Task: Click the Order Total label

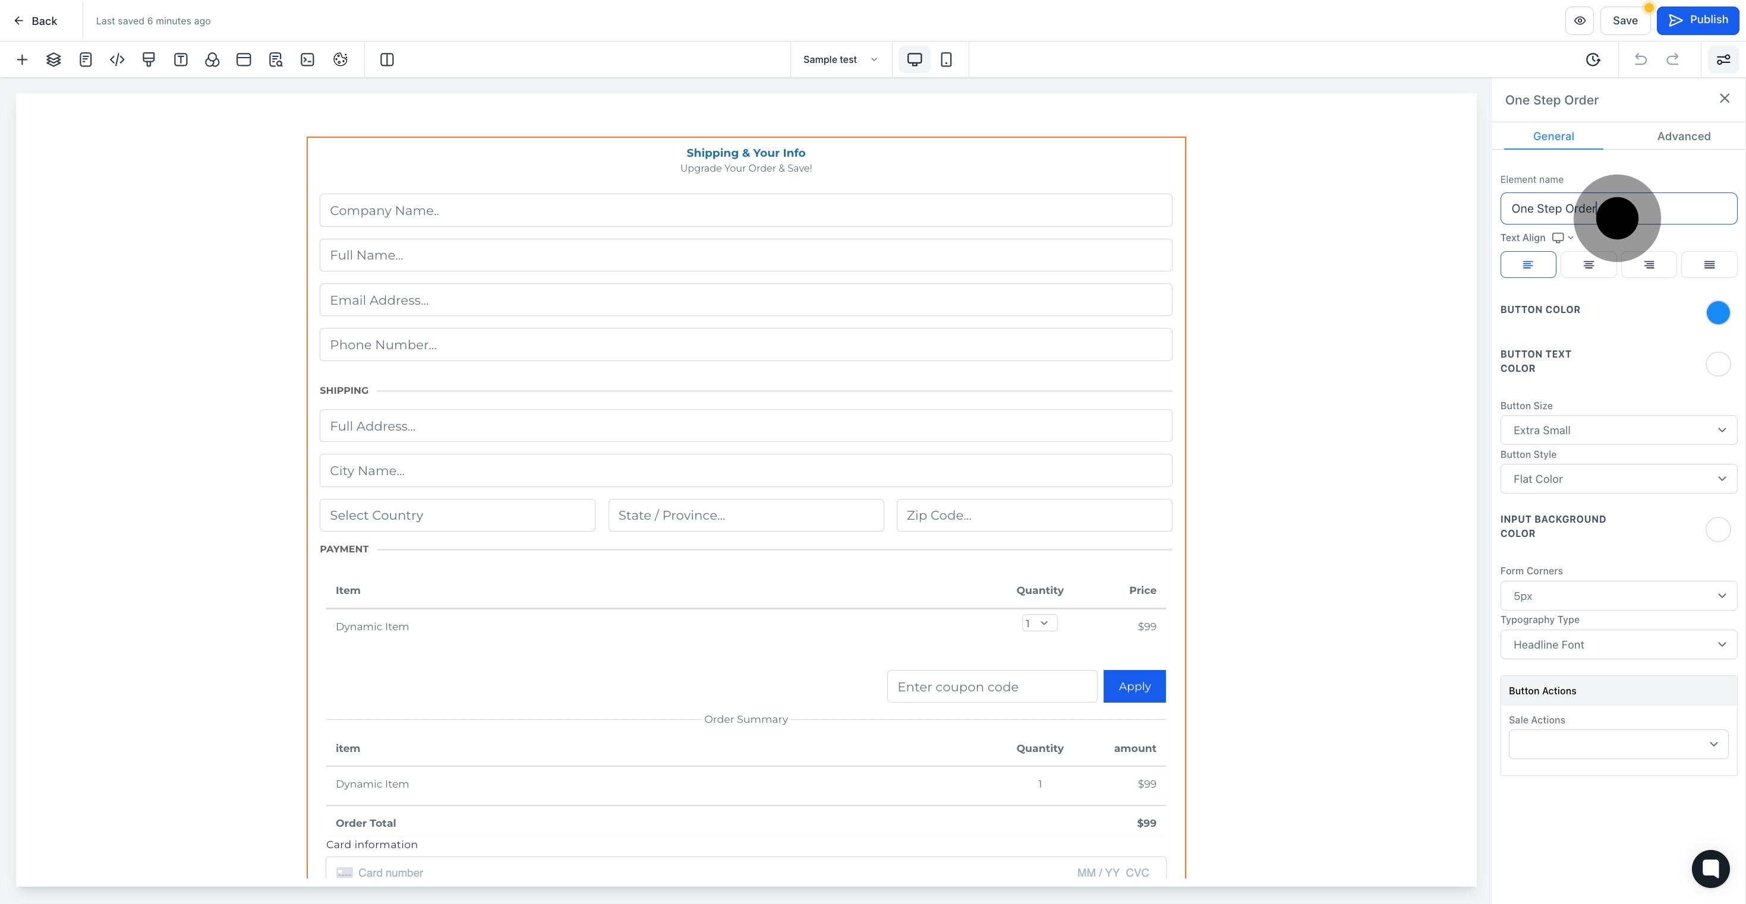Action: tap(366, 823)
